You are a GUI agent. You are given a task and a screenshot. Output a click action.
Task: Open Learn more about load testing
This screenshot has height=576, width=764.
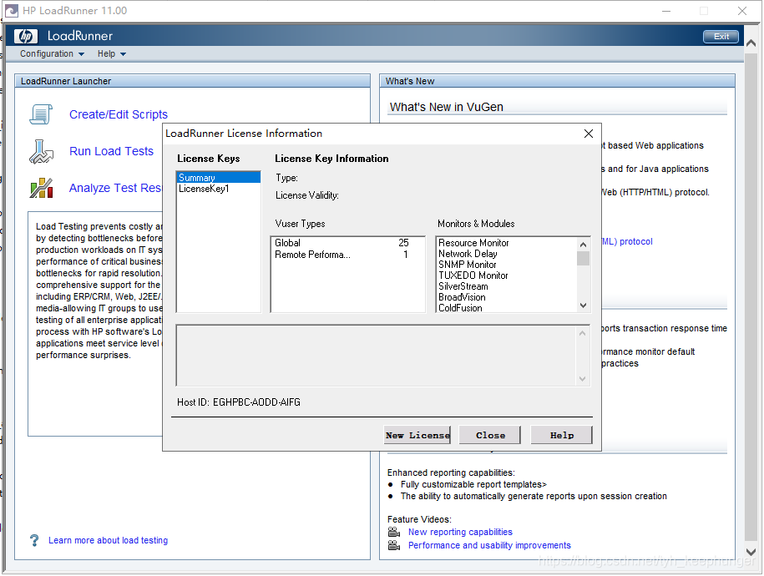pos(109,540)
